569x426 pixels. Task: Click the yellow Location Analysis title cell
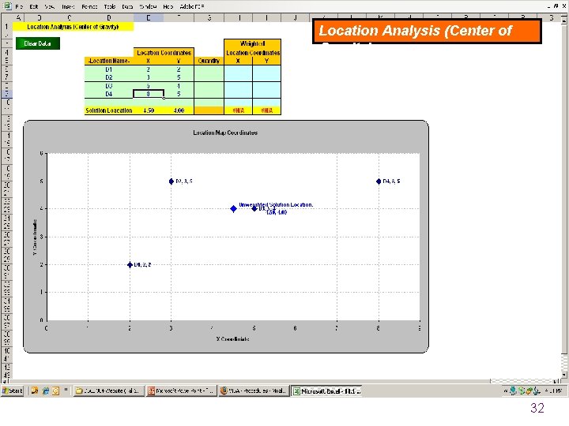(73, 27)
